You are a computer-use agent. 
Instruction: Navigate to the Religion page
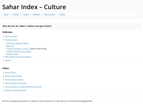pyautogui.click(x=36, y=14)
